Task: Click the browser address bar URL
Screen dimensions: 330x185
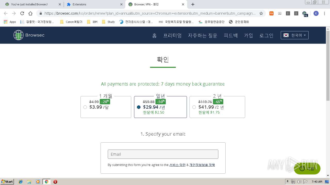Action: pos(150,13)
